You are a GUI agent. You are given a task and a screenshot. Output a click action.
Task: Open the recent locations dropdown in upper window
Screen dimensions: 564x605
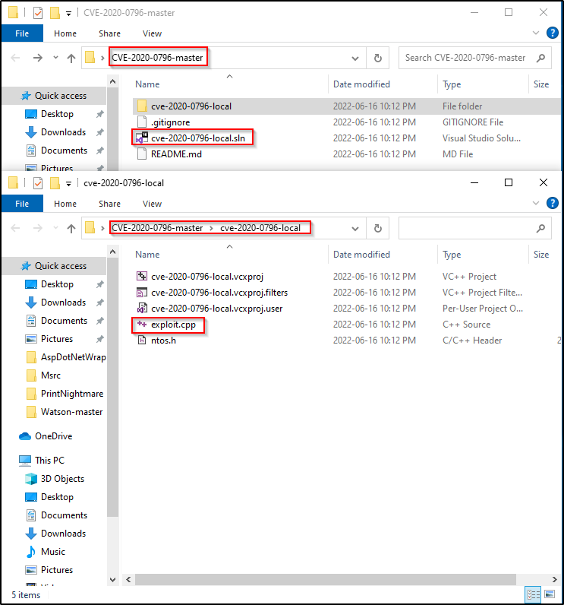click(55, 58)
